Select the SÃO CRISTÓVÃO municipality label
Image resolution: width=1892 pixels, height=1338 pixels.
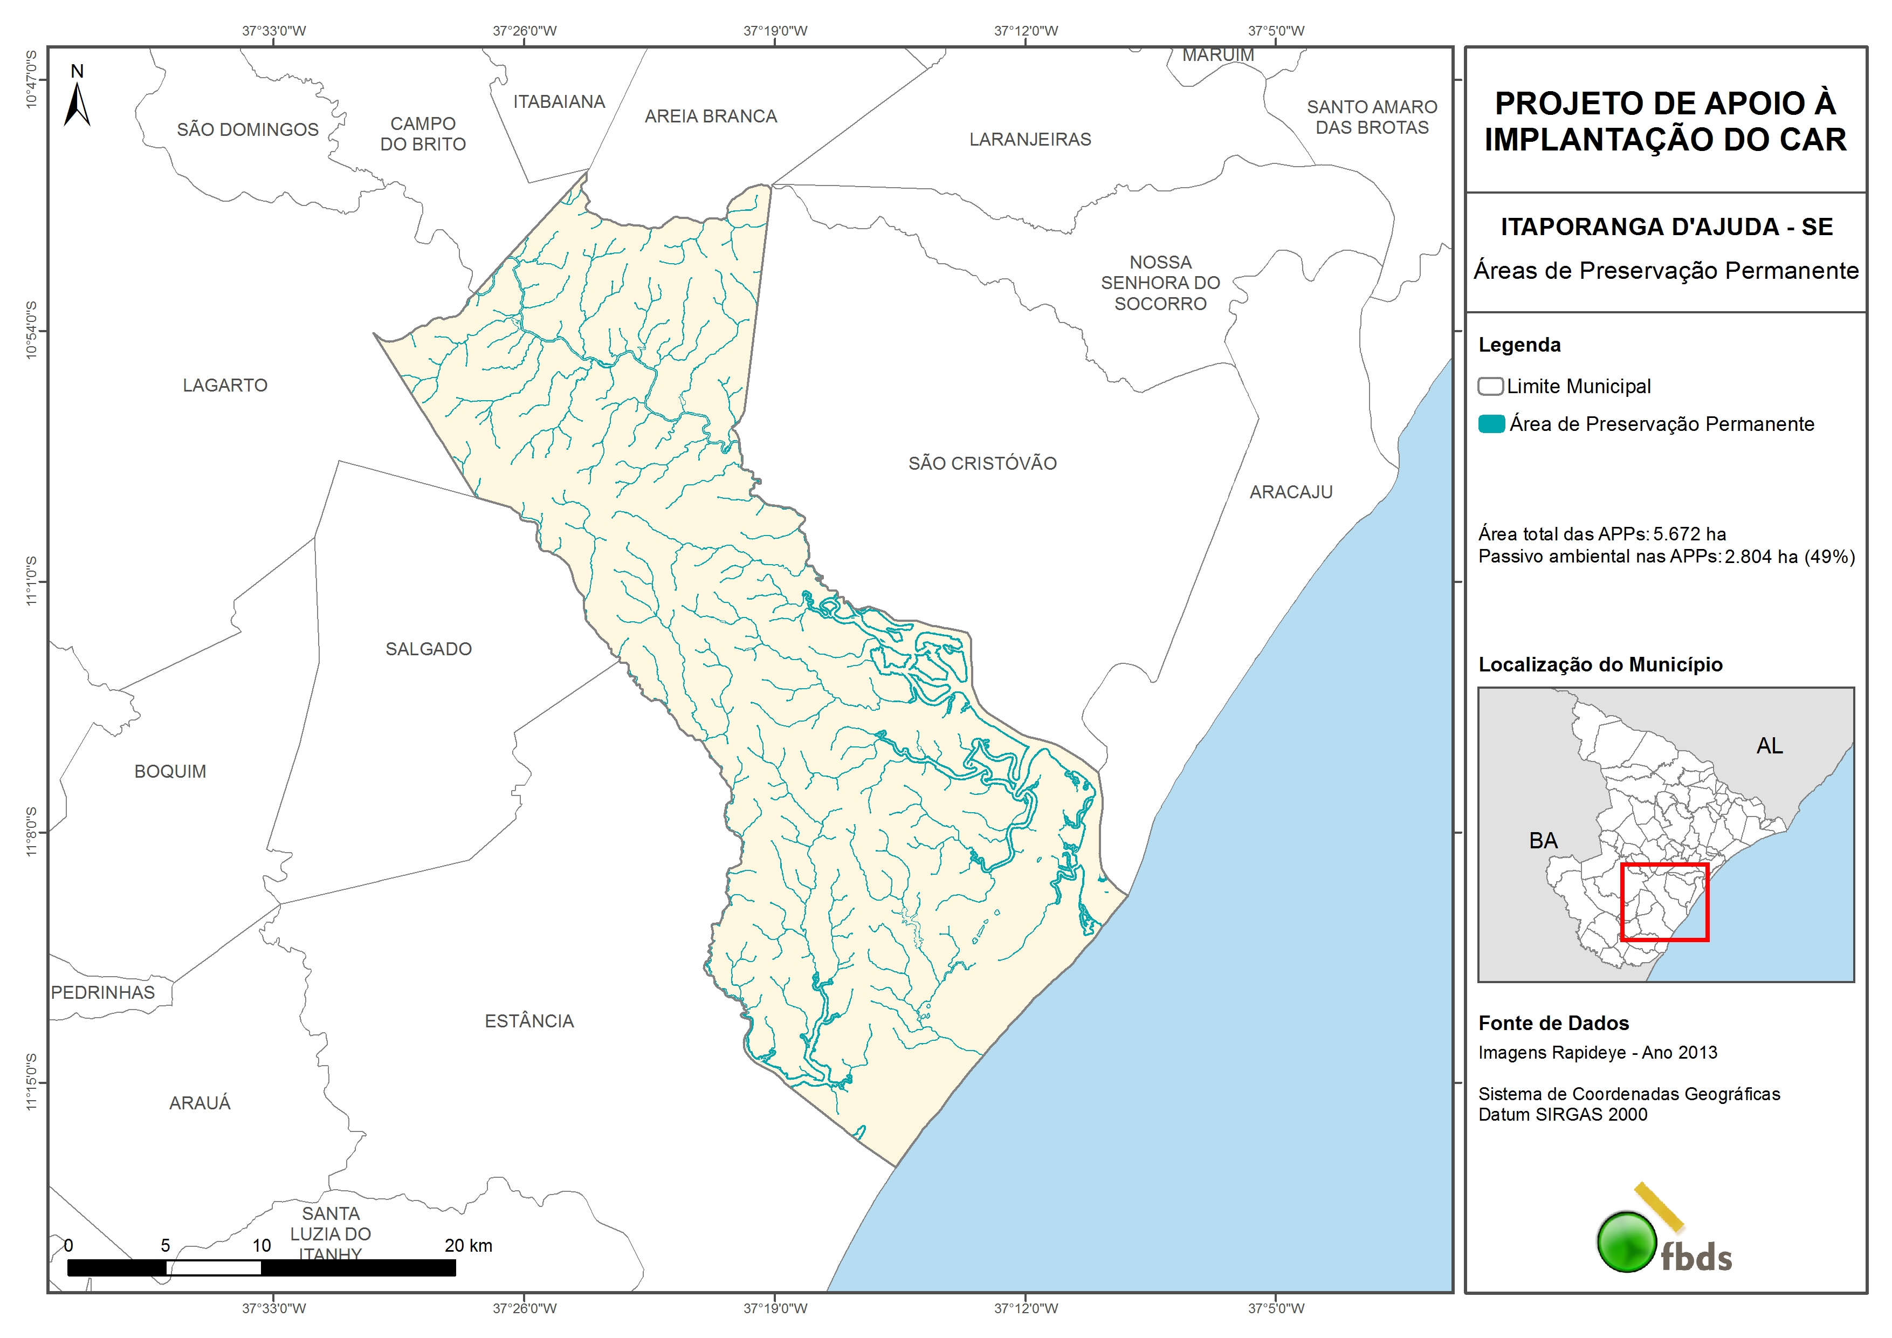pyautogui.click(x=982, y=463)
